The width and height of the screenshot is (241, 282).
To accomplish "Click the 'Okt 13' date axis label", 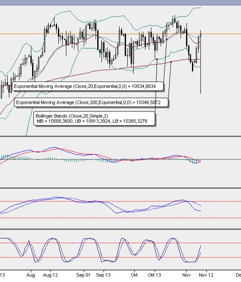I will coord(154,275).
